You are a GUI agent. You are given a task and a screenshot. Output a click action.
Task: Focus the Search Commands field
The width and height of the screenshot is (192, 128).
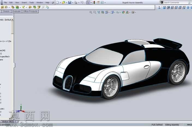176,2
